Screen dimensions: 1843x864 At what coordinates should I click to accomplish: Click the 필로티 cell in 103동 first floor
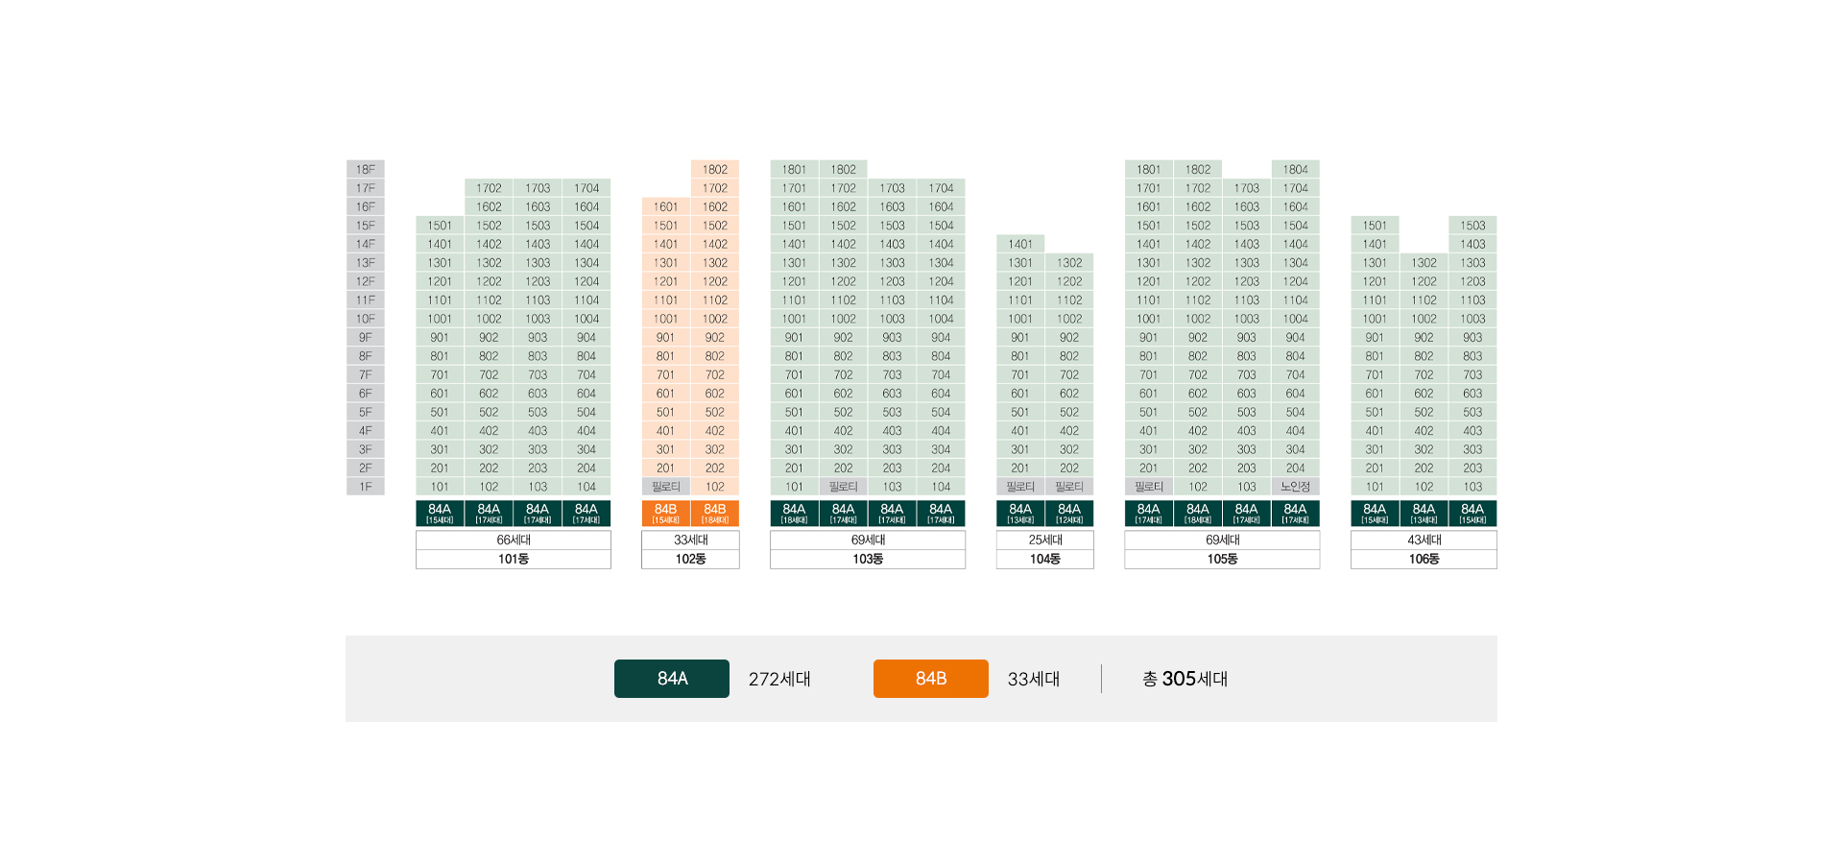click(843, 487)
